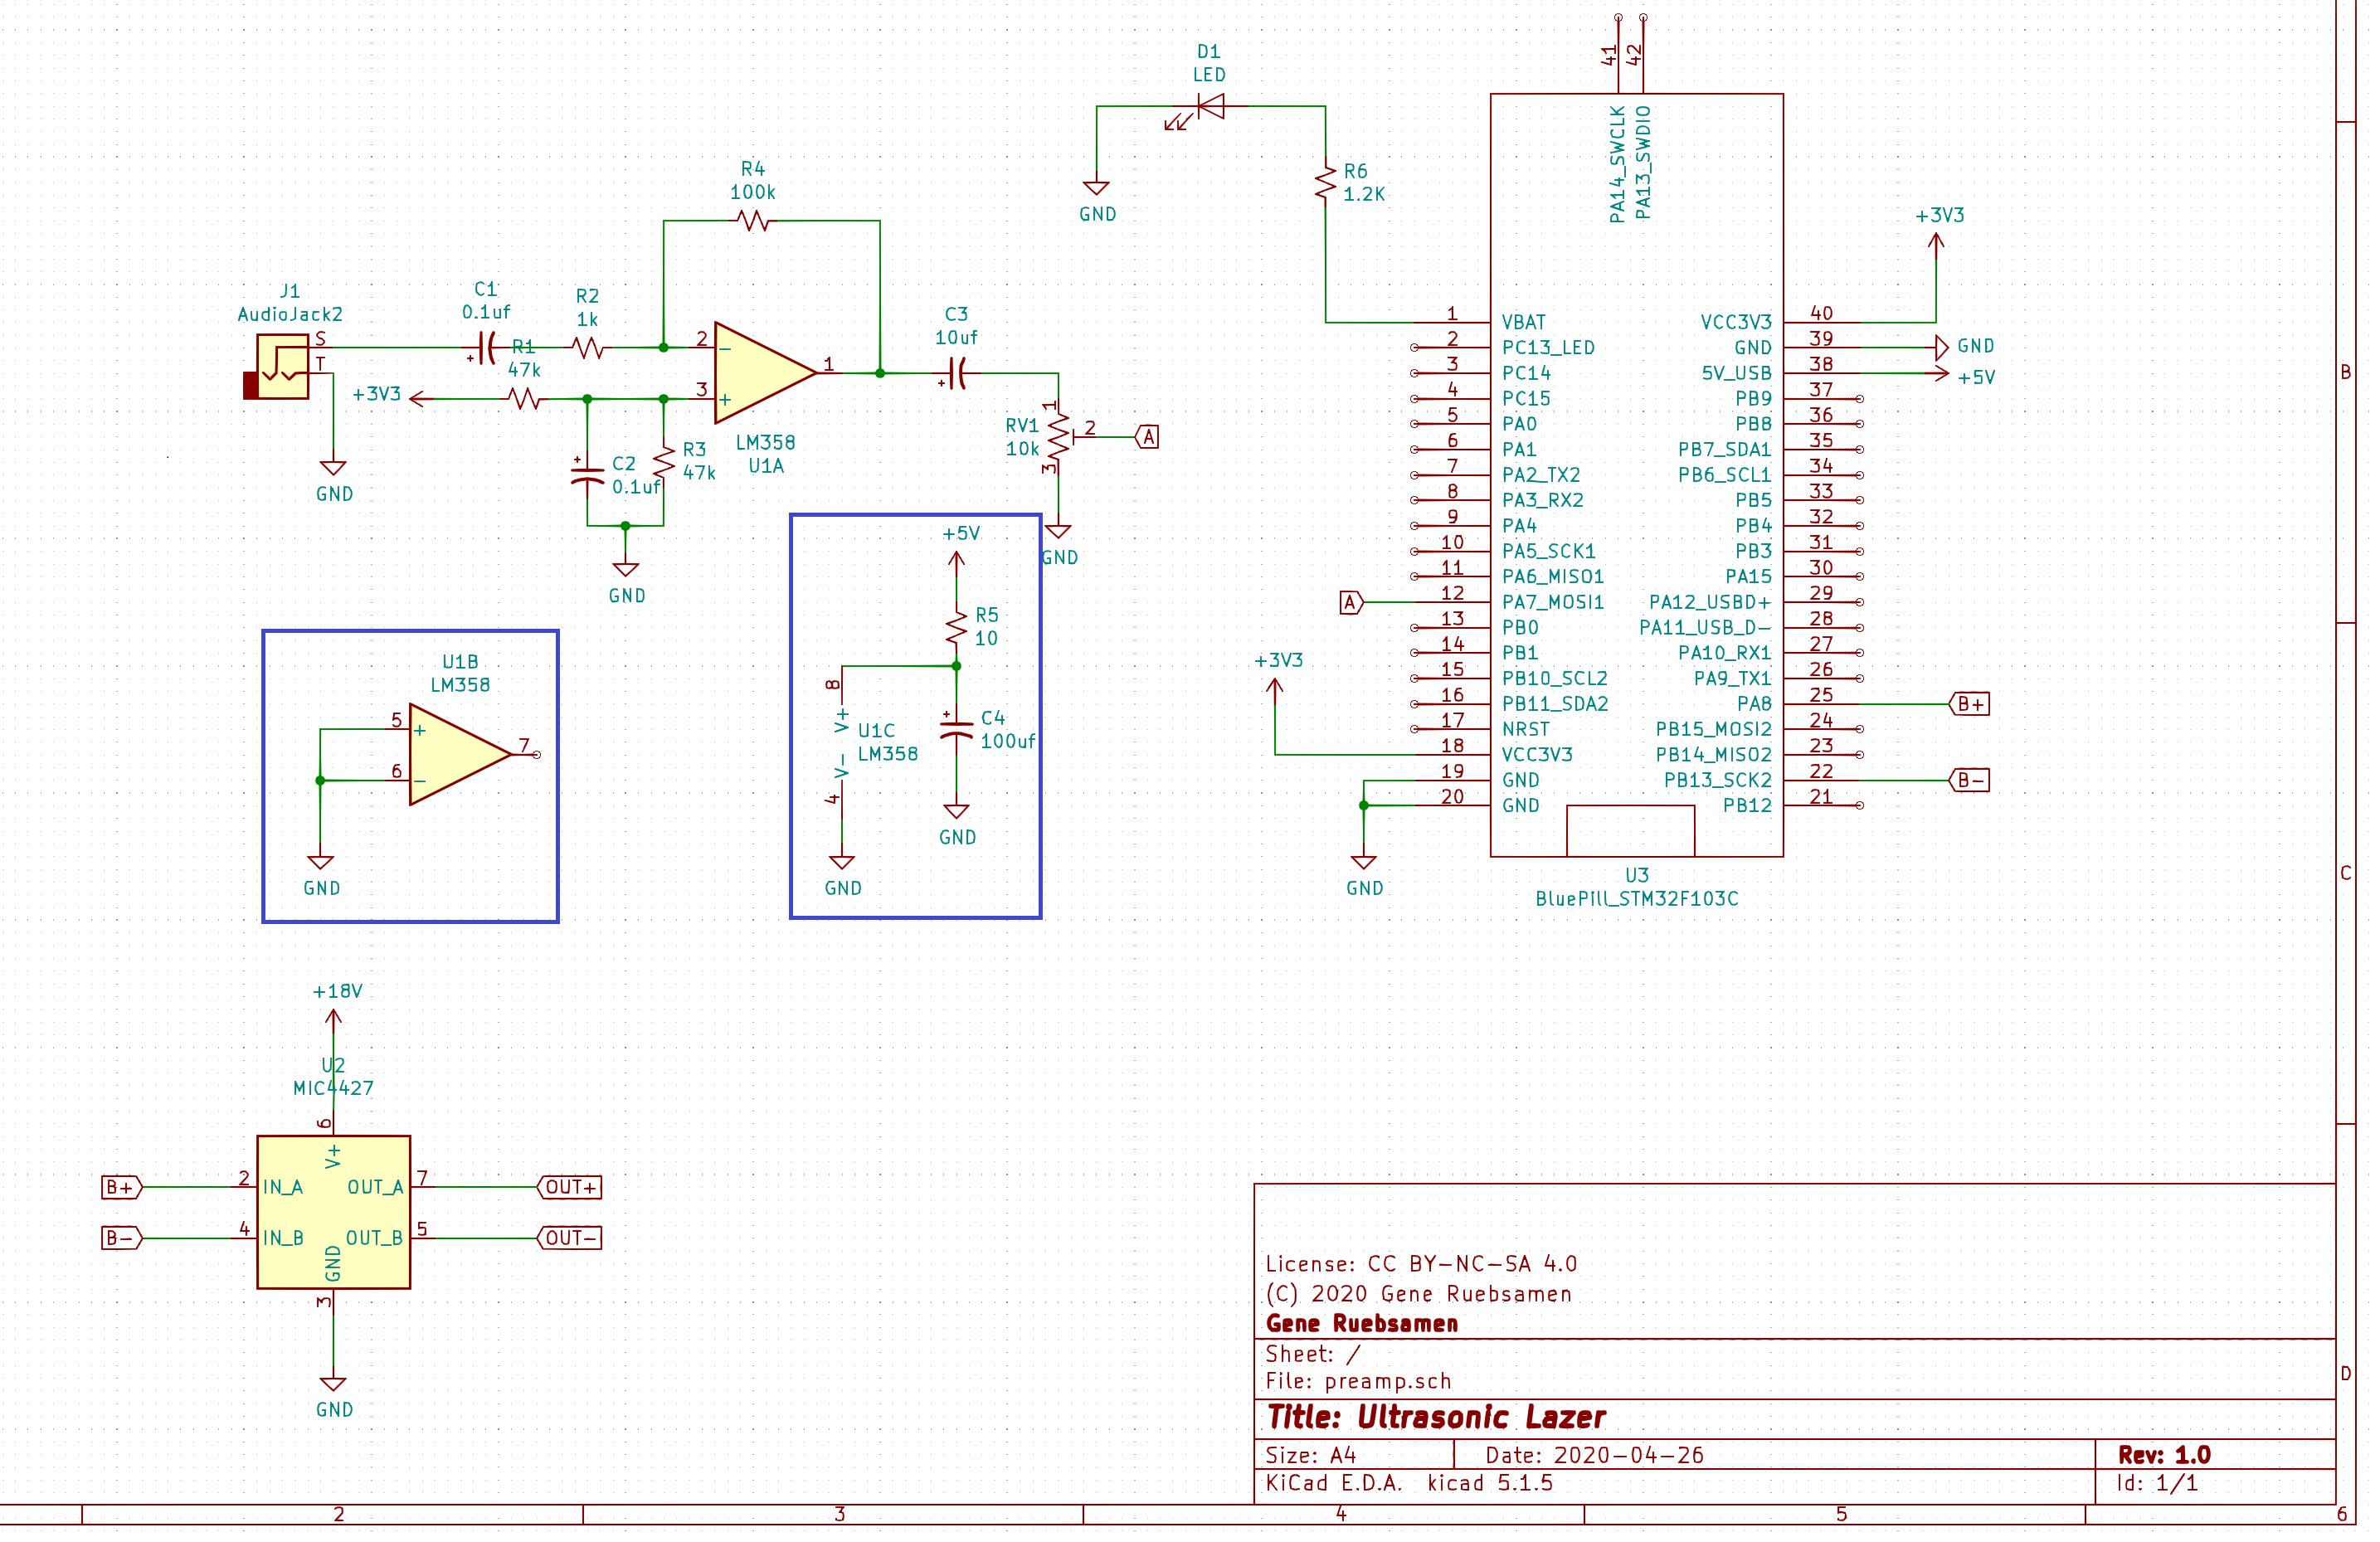This screenshot has width=2380, height=1542.
Task: Select the 'Sheet: /' text
Action: (x=1314, y=1355)
